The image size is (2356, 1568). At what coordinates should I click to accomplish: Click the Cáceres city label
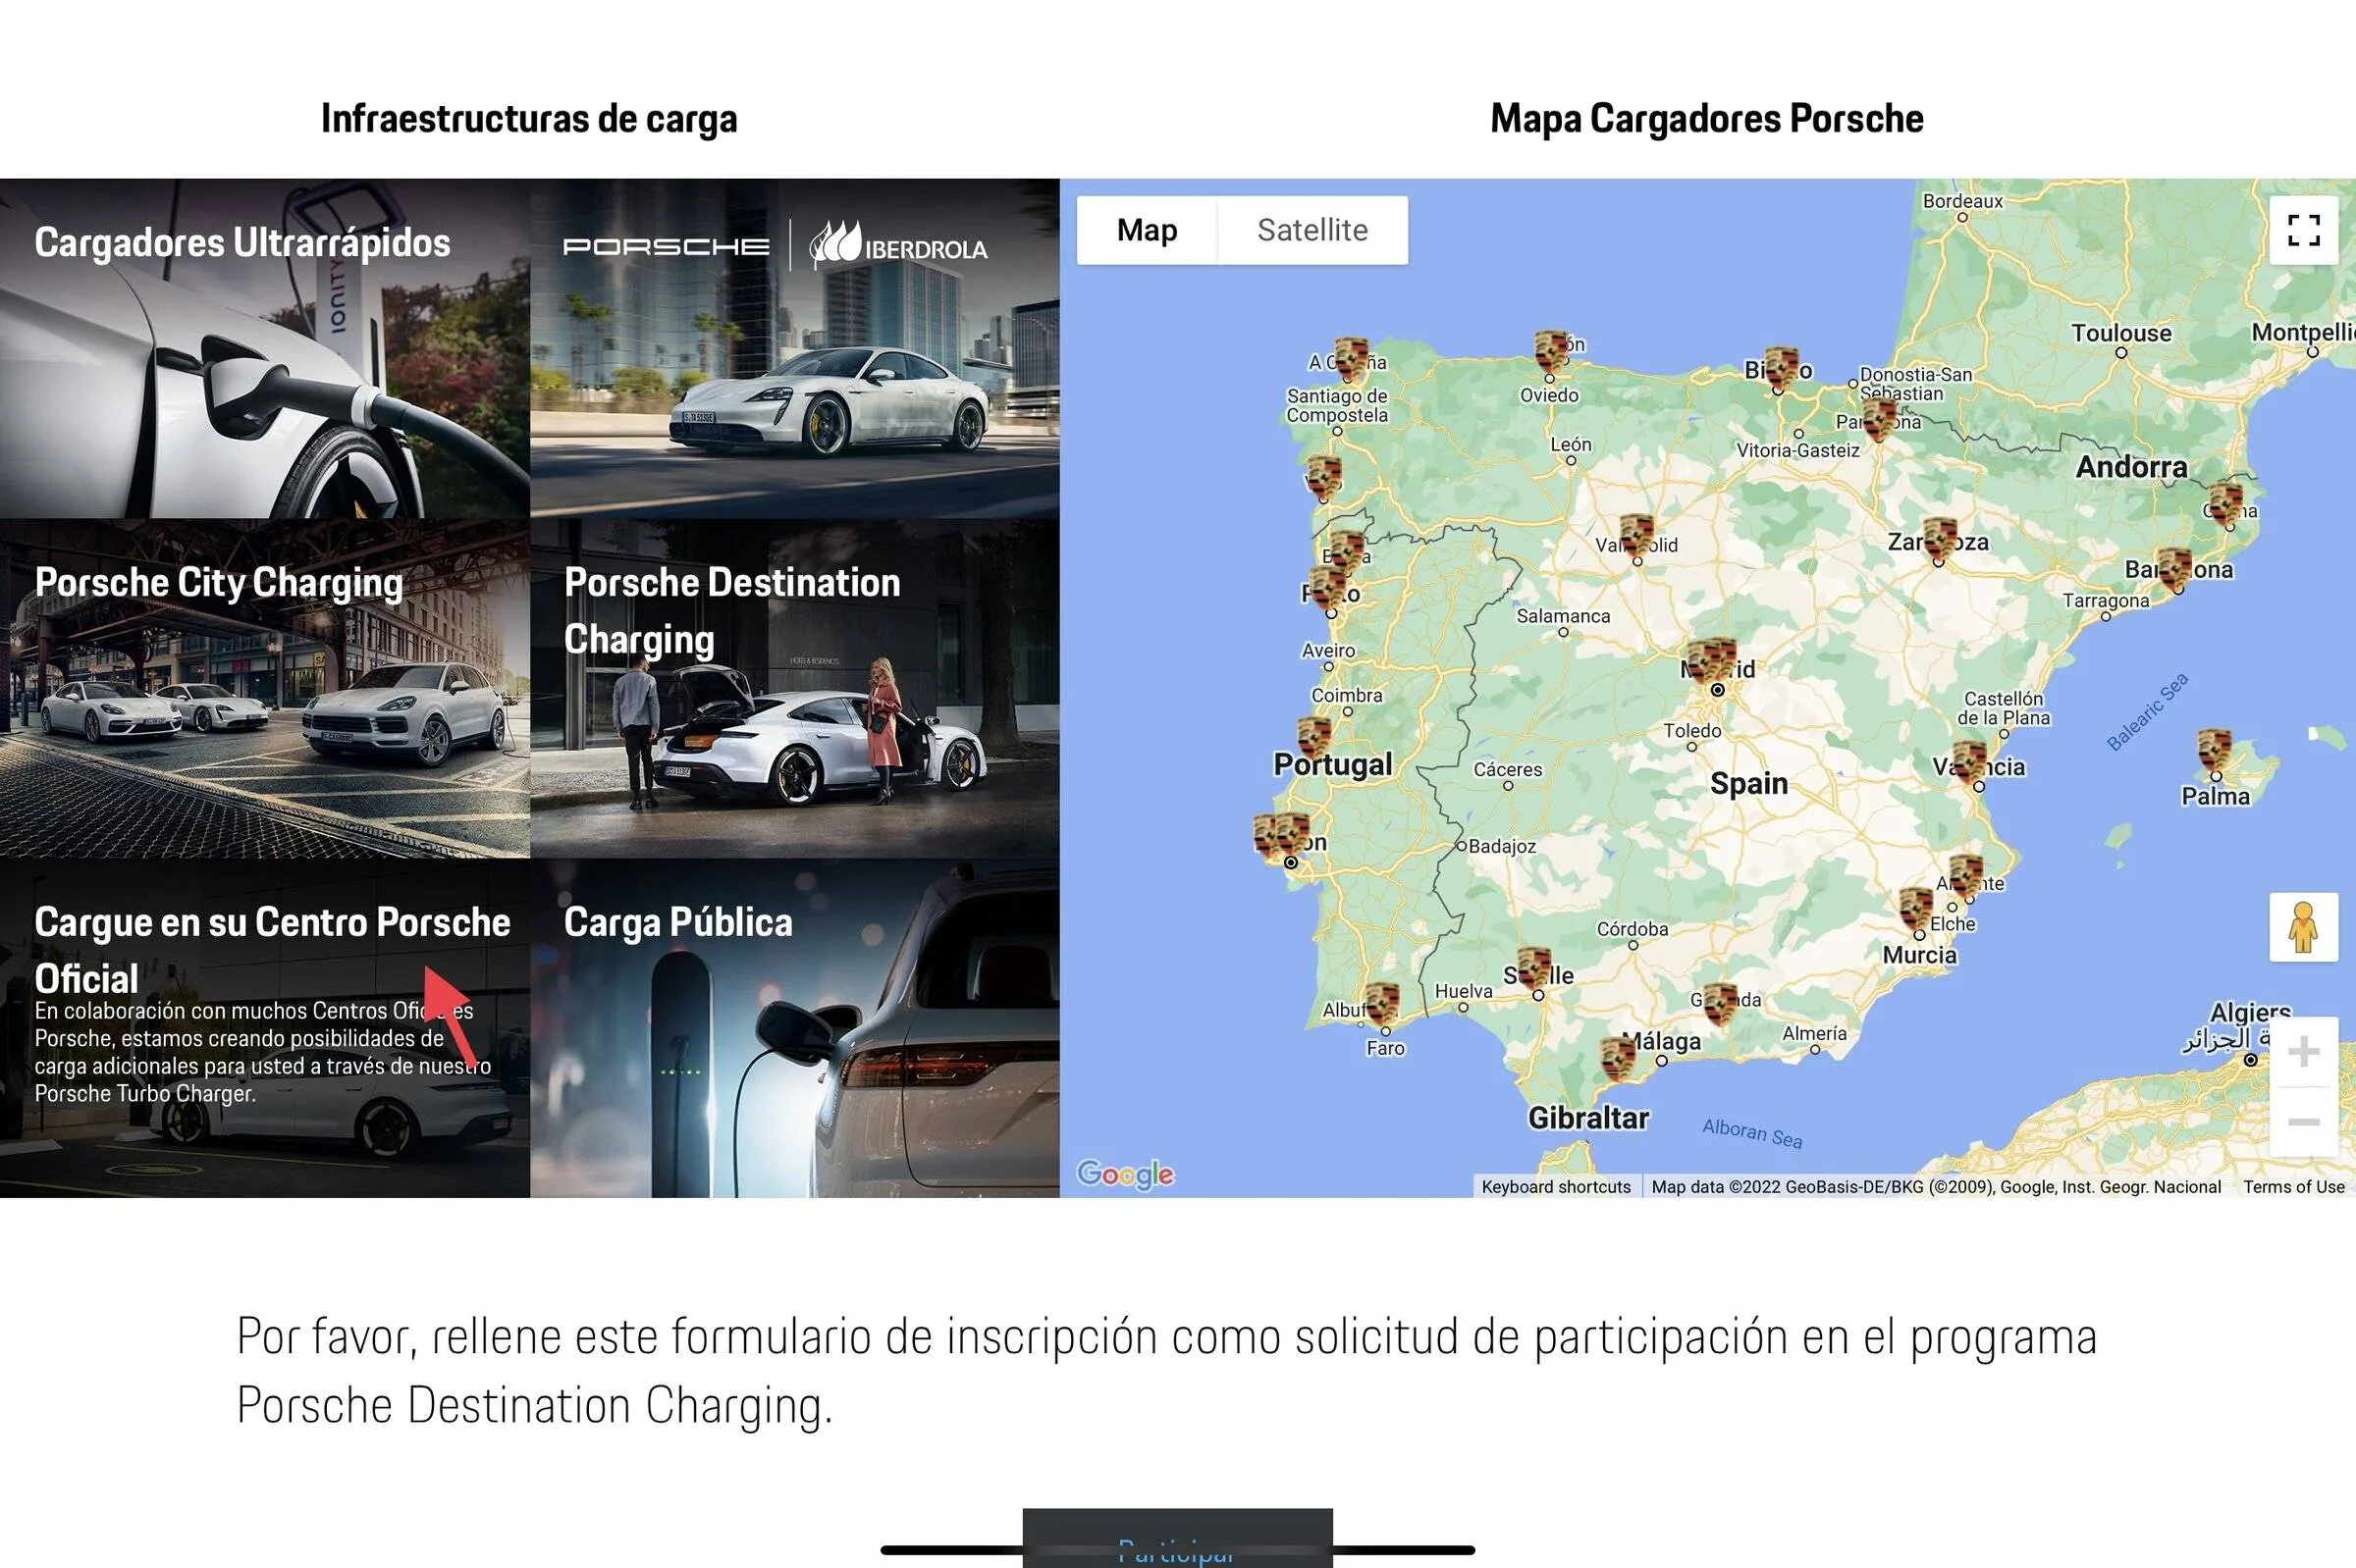[x=1507, y=770]
